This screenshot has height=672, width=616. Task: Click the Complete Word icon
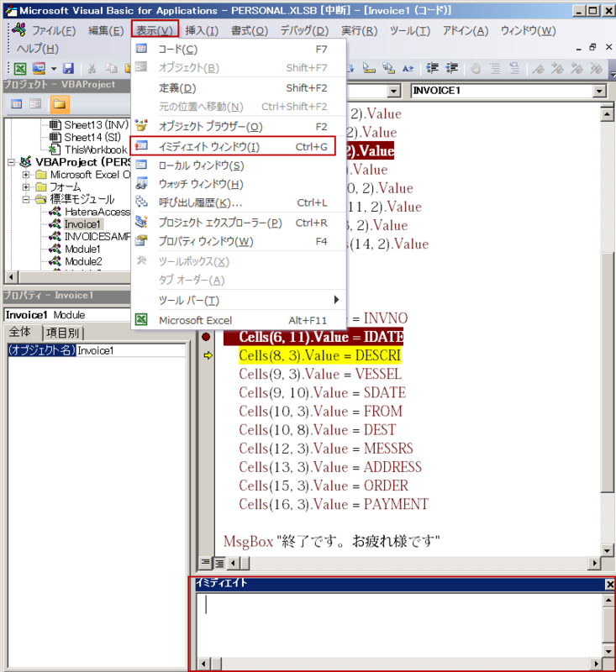click(x=408, y=69)
